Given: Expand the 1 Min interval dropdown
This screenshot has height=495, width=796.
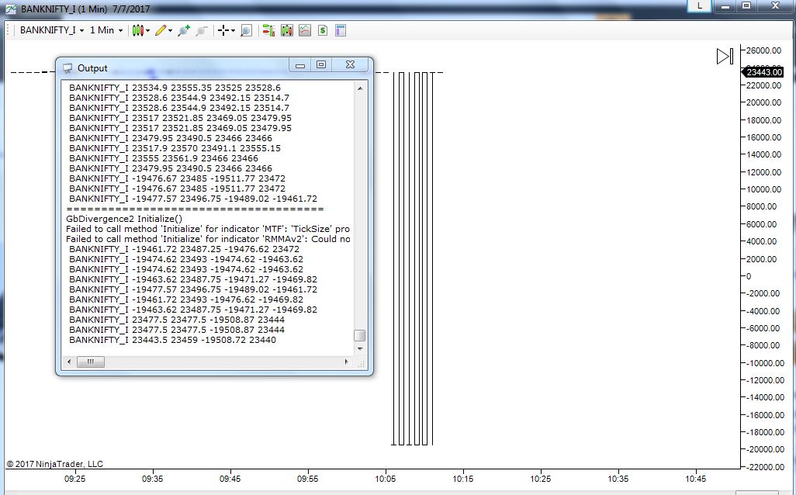Looking at the screenshot, I should [106, 30].
